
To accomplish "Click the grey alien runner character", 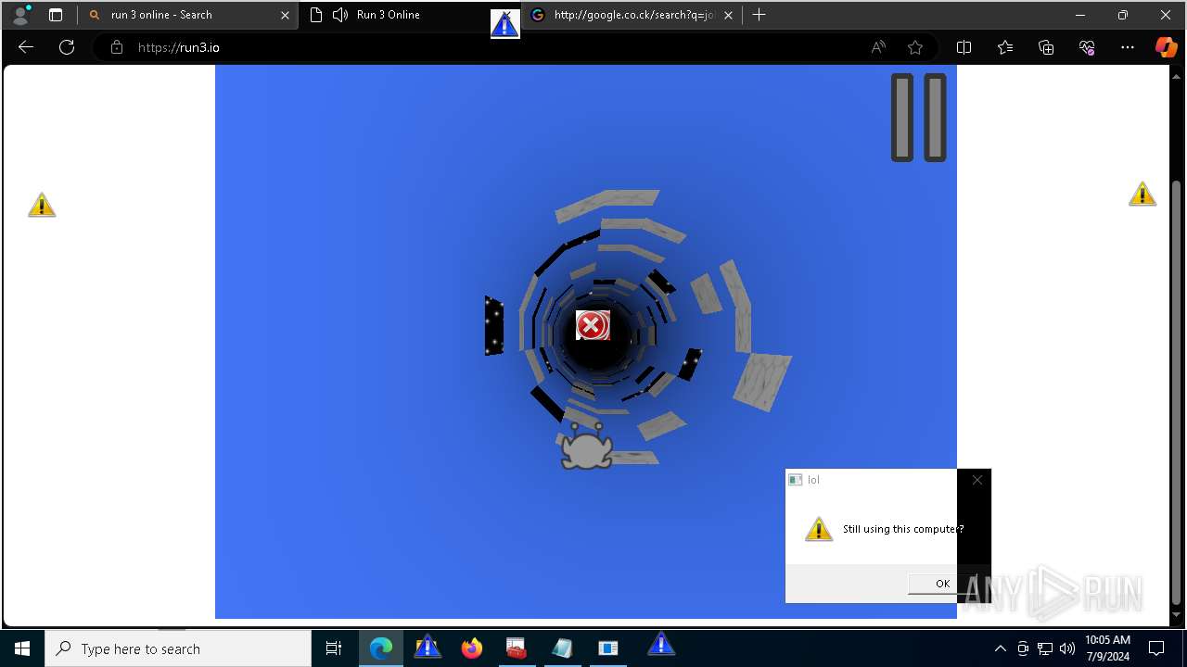I will tap(586, 447).
